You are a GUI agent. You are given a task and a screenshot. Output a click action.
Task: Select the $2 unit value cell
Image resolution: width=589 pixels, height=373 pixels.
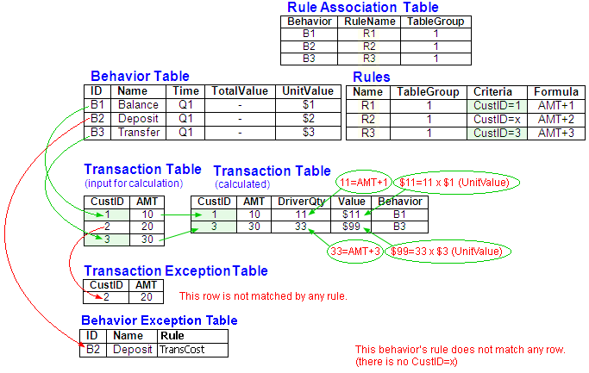[308, 119]
